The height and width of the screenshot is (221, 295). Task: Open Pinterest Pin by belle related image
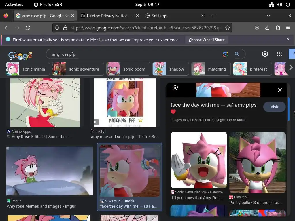[x=257, y=162]
